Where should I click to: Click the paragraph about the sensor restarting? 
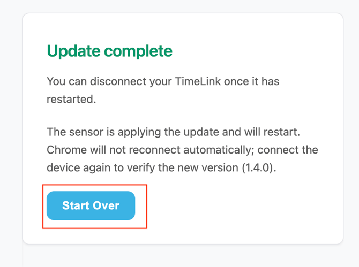182,149
